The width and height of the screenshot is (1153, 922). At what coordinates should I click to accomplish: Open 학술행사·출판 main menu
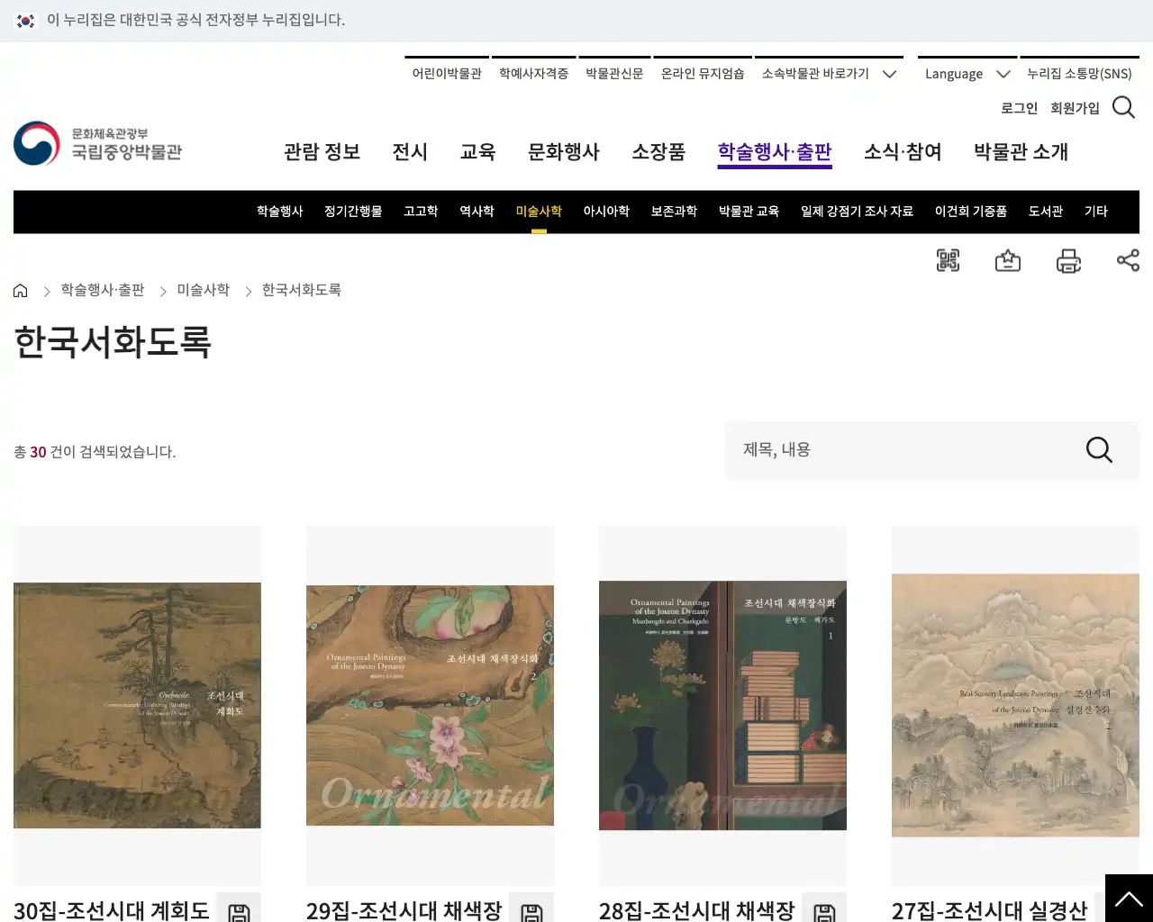[x=775, y=152]
